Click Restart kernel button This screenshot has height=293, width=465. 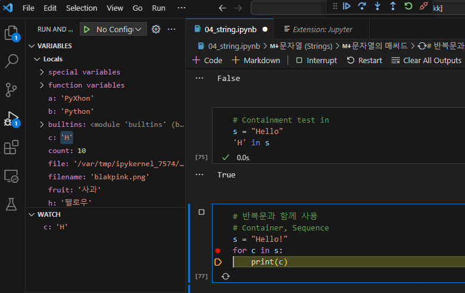pos(364,60)
